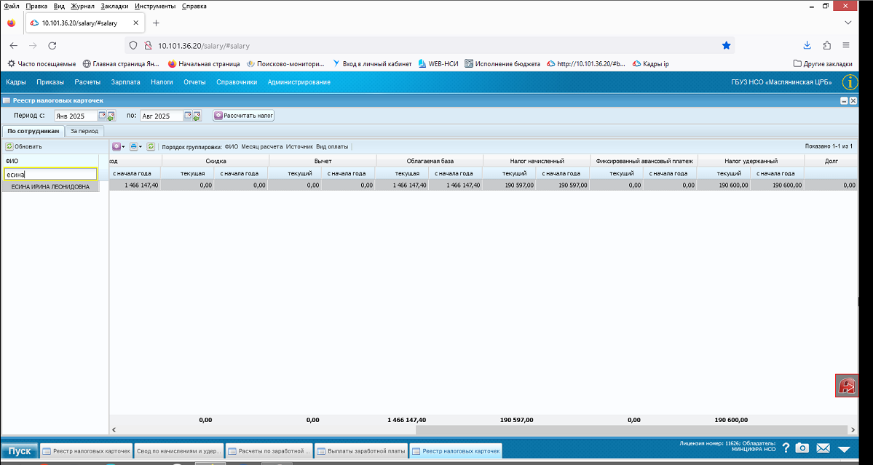873x465 pixels.
Task: Click the Налог начисленный column header
Action: coord(537,161)
